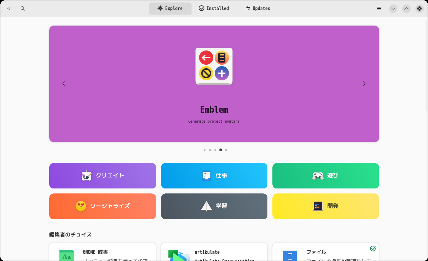The width and height of the screenshot is (428, 261).
Task: Click the heart-eyes emoji on ソーシャライズ tile
Action: click(82, 206)
